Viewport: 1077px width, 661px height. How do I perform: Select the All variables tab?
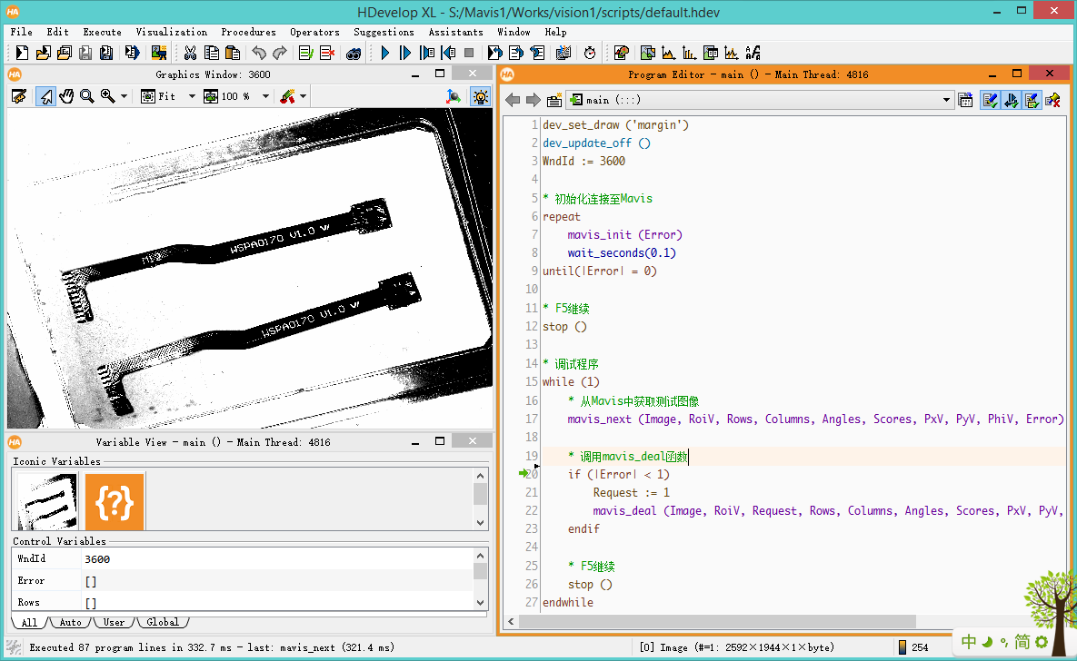pos(29,623)
